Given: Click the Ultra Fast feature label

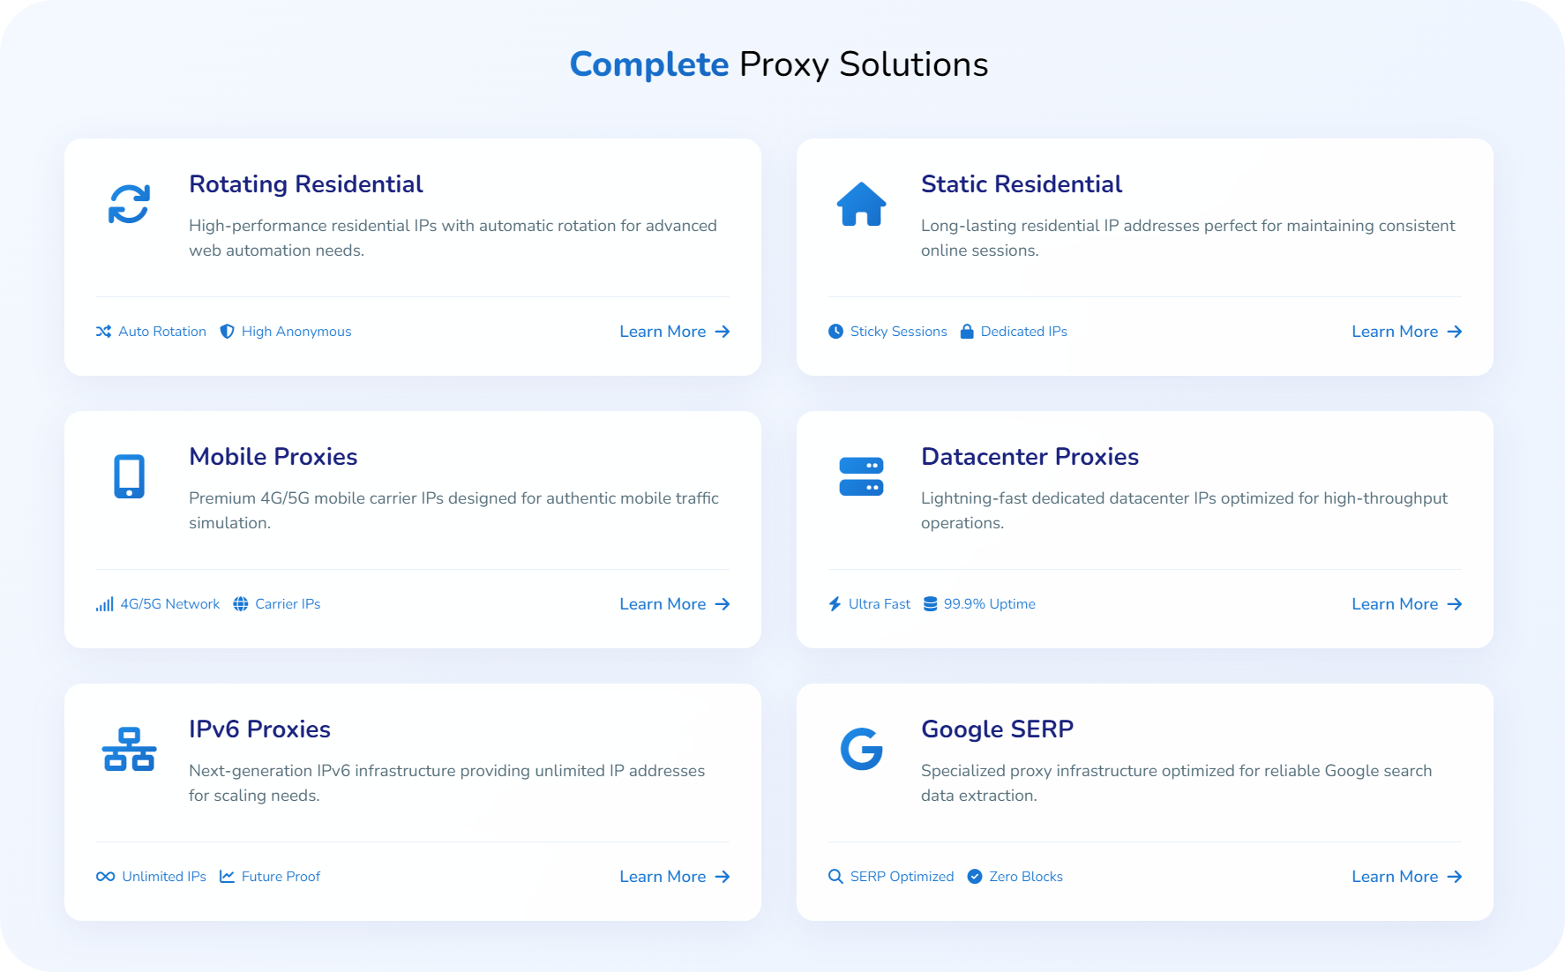Looking at the screenshot, I should (x=880, y=604).
